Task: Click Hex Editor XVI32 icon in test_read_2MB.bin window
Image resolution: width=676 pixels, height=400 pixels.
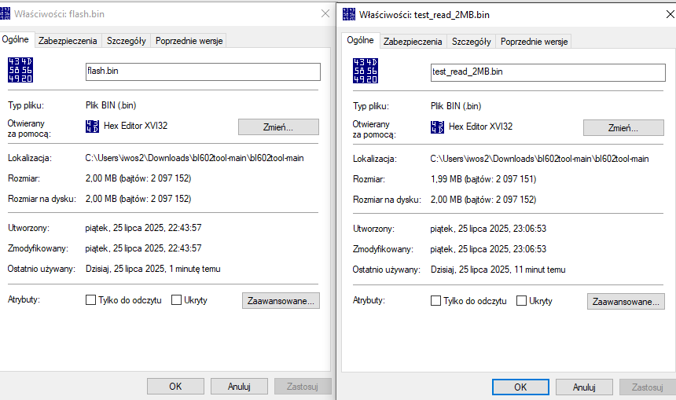Action: click(x=437, y=127)
